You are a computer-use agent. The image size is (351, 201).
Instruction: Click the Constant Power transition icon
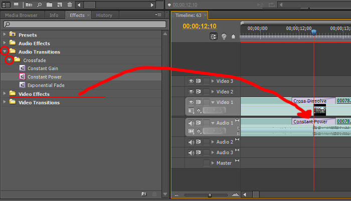click(22, 76)
